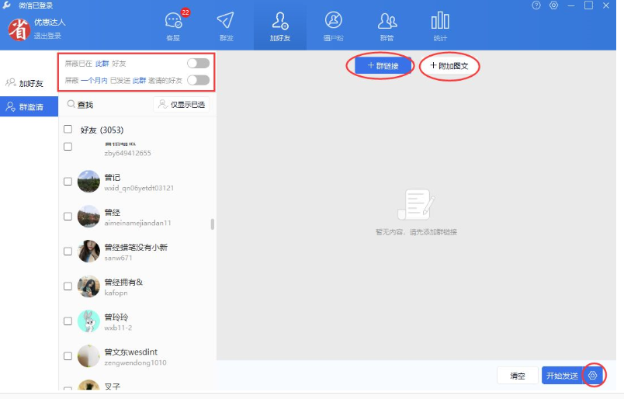The width and height of the screenshot is (624, 399).
Task: Click the gear icon beside 开始发送
Action: point(592,376)
